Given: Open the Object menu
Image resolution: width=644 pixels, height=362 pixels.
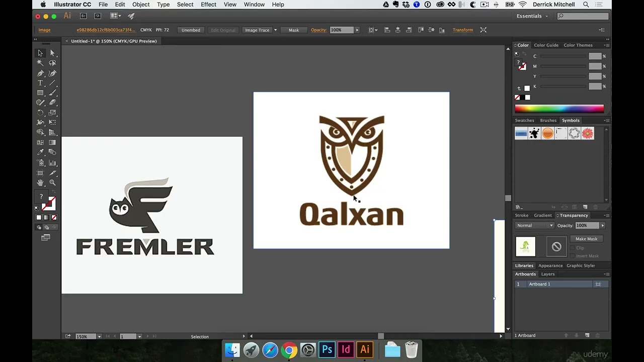Looking at the screenshot, I should pyautogui.click(x=141, y=5).
